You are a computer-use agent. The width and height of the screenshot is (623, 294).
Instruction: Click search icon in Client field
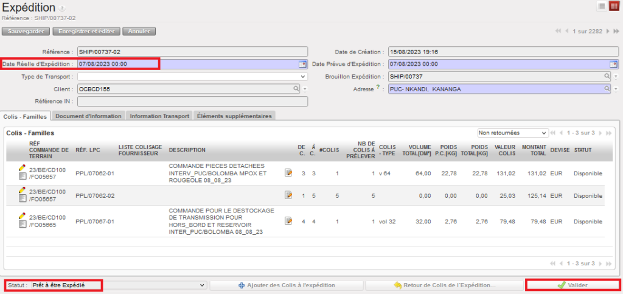point(296,89)
